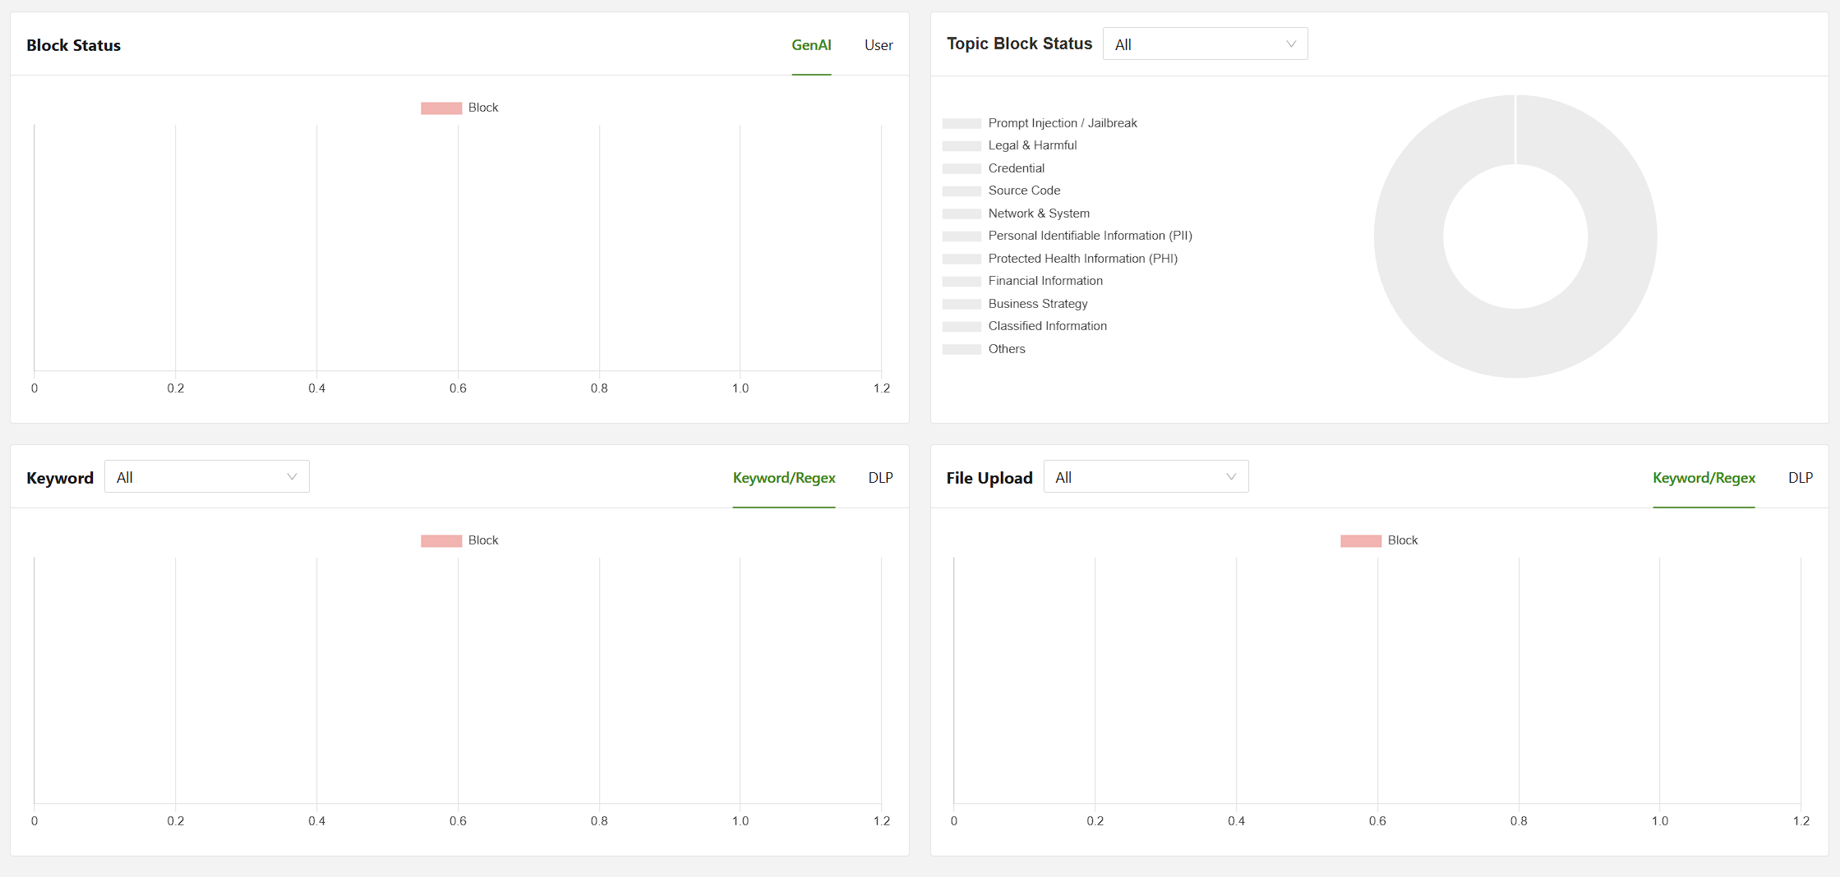Switch to the GenAI tab in Block Status

pos(811,45)
